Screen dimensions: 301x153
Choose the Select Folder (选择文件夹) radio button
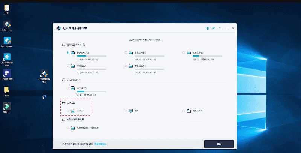pyautogui.click(x=184, y=111)
